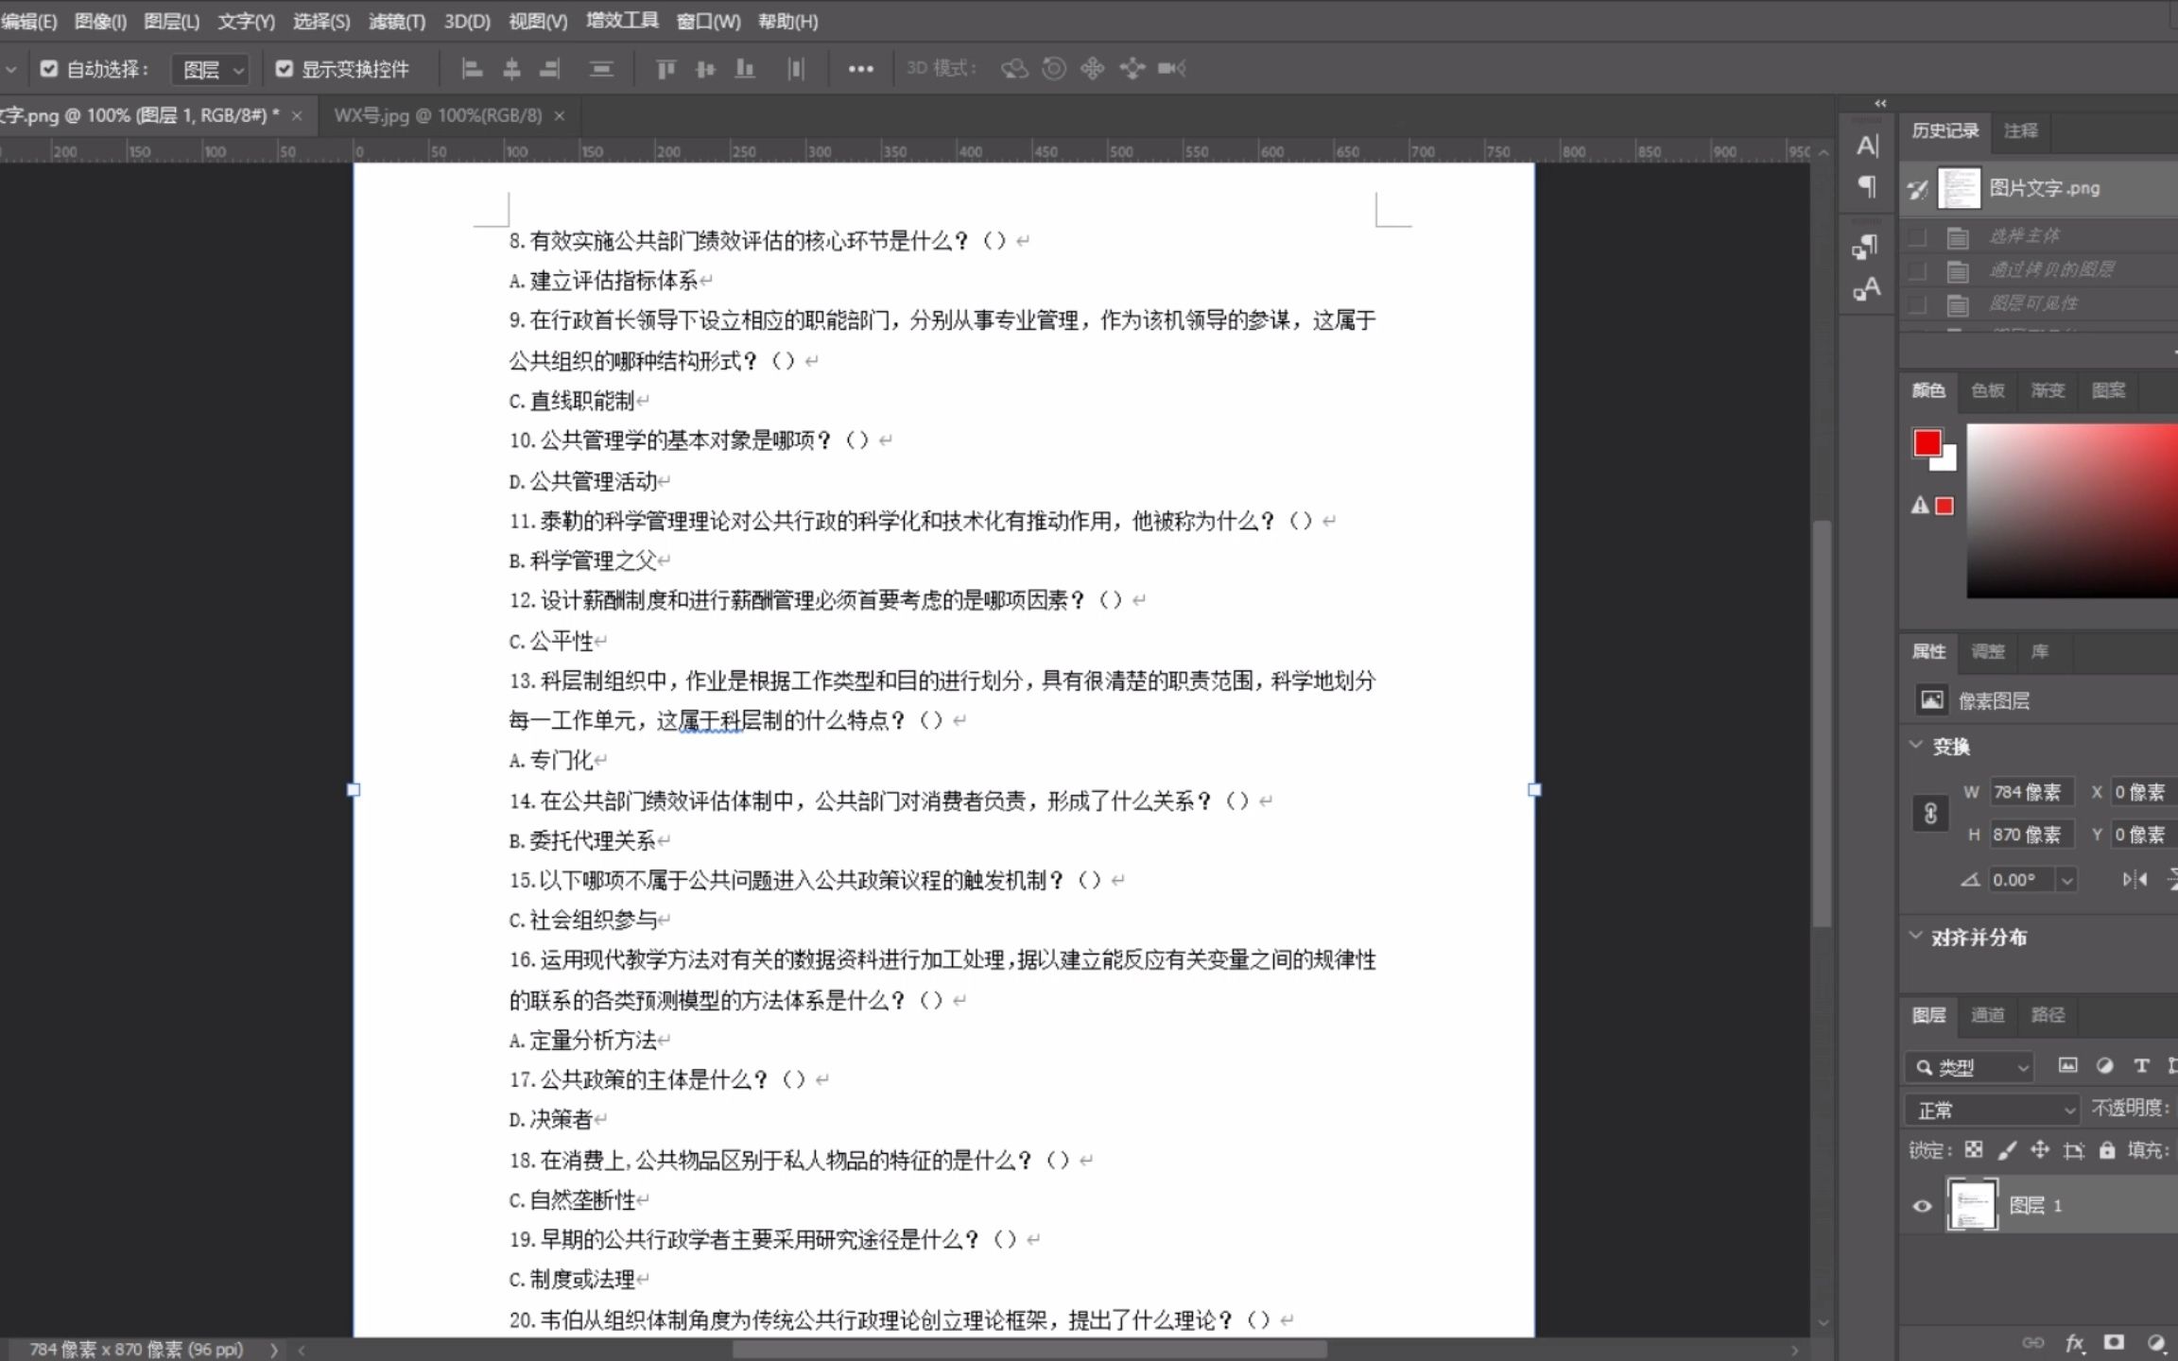Click the 3D pan camera icon

tap(1093, 69)
